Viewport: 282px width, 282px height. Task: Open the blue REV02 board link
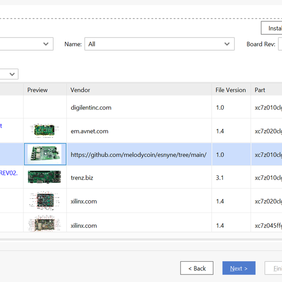9,173
